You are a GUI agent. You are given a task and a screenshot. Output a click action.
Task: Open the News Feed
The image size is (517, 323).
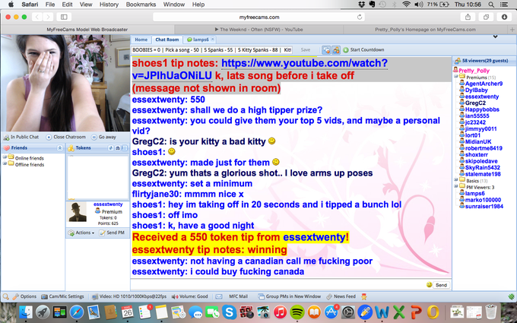point(341,296)
